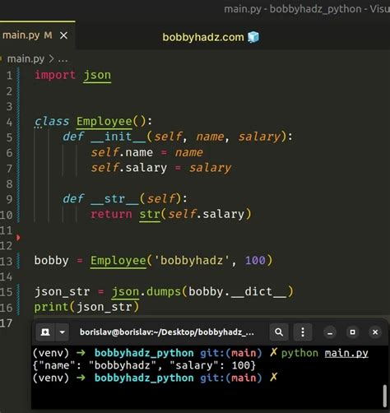Click the 'import' keyword on line 1
Viewport: 390px width, 413px height.
[55, 75]
